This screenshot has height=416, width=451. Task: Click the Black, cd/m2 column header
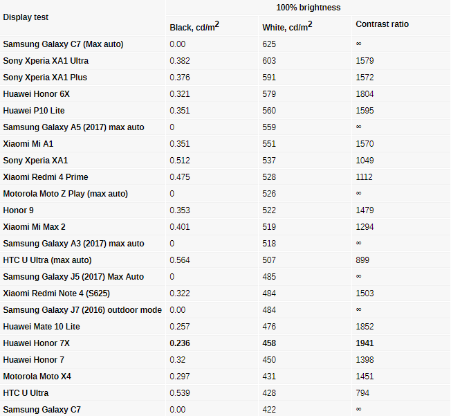point(194,26)
